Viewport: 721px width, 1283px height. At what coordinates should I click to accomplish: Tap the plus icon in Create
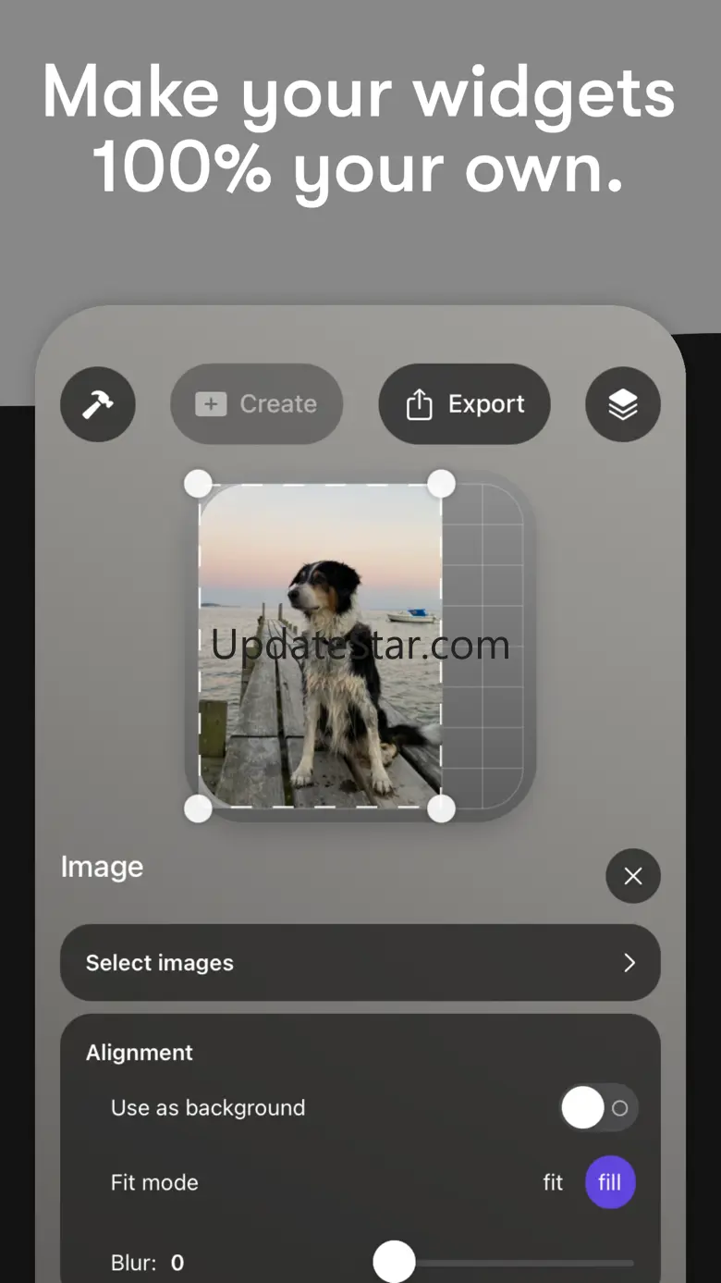point(211,404)
